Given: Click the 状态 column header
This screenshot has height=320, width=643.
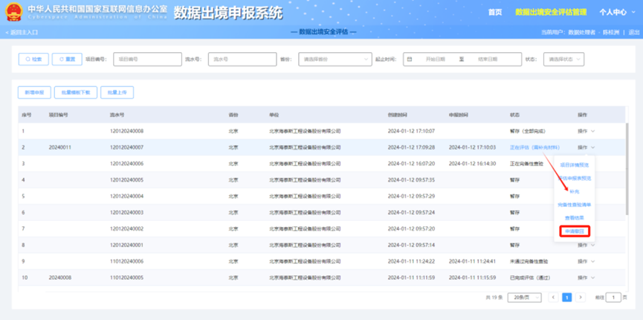Looking at the screenshot, I should point(514,115).
